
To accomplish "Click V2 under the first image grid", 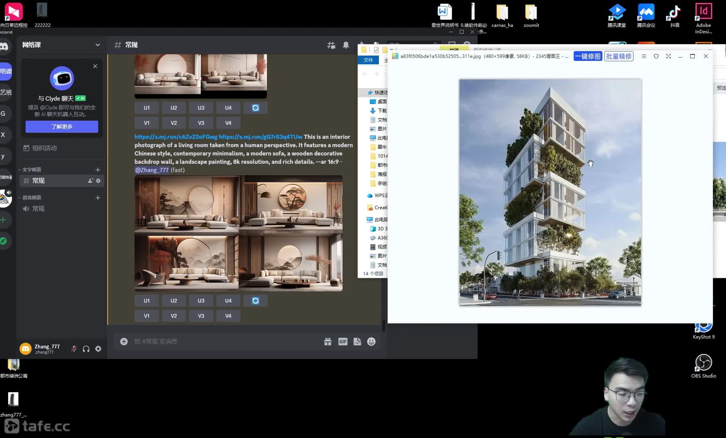I will (174, 123).
